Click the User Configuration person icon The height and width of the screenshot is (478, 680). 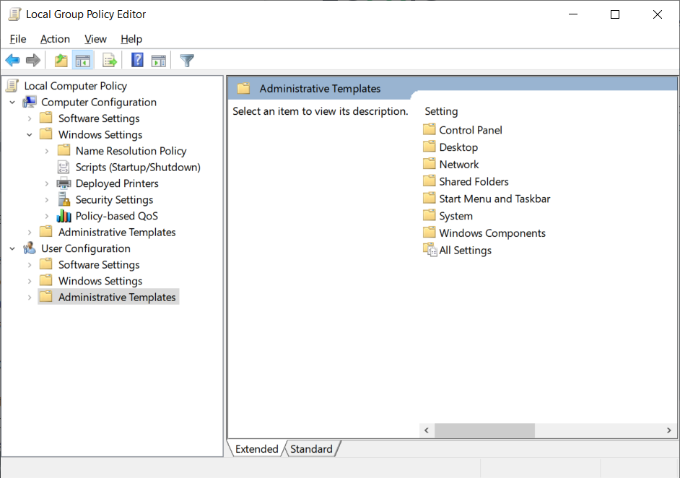30,248
